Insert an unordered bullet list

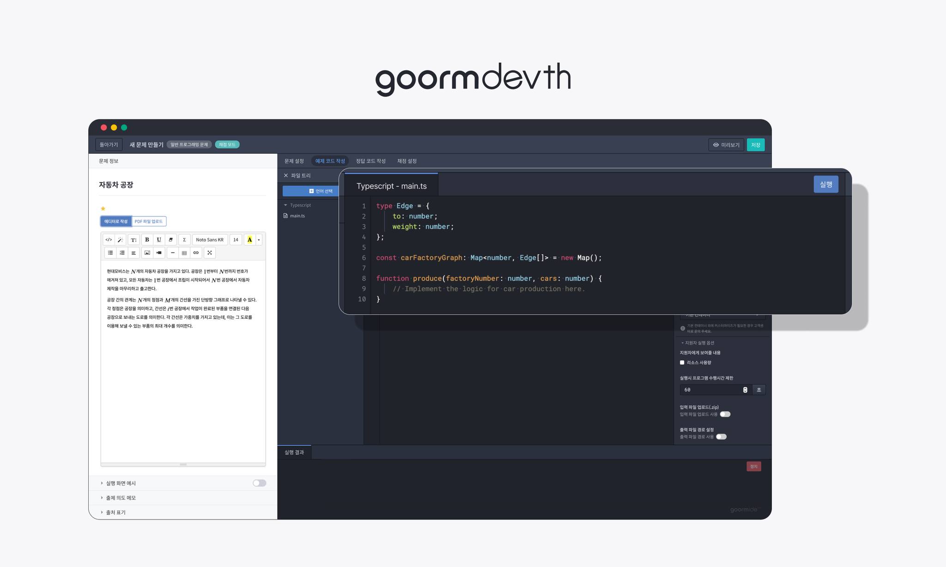(x=110, y=253)
